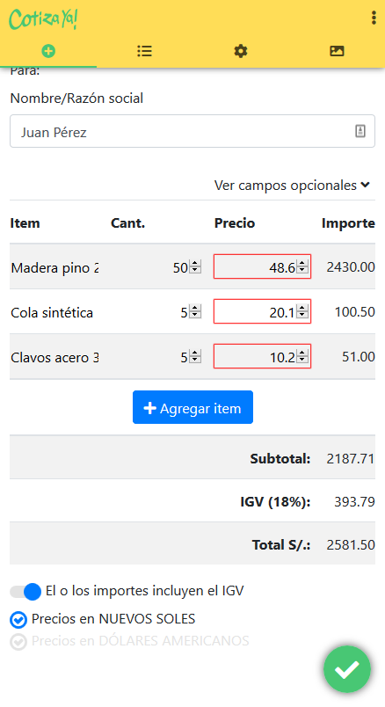This screenshot has height=707, width=385.
Task: Click price stepper for Cola sintética
Action: coord(302,311)
